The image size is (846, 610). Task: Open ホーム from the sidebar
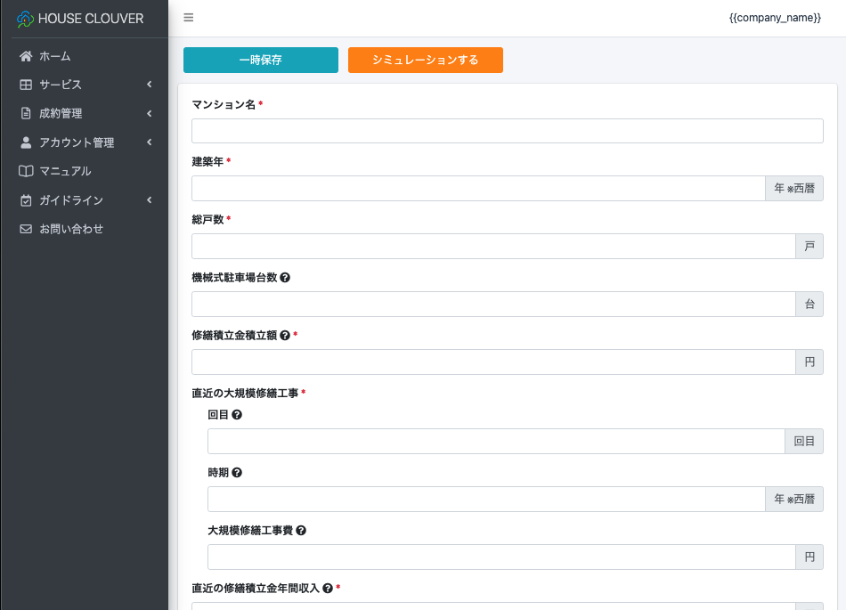54,56
